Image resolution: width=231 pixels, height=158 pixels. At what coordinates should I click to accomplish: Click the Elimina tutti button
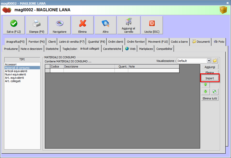click(x=210, y=98)
